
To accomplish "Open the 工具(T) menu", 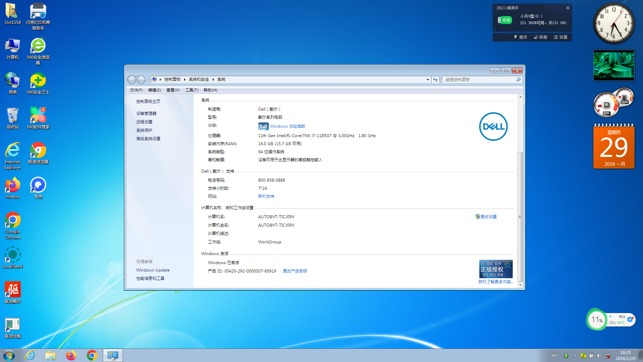I will click(192, 90).
